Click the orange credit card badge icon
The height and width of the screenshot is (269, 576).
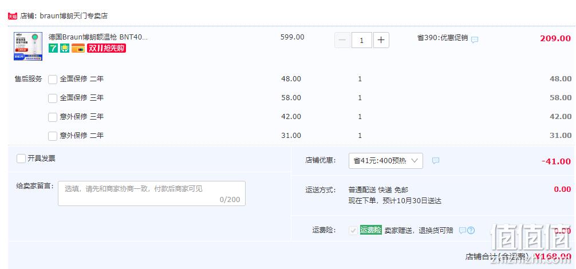point(78,48)
